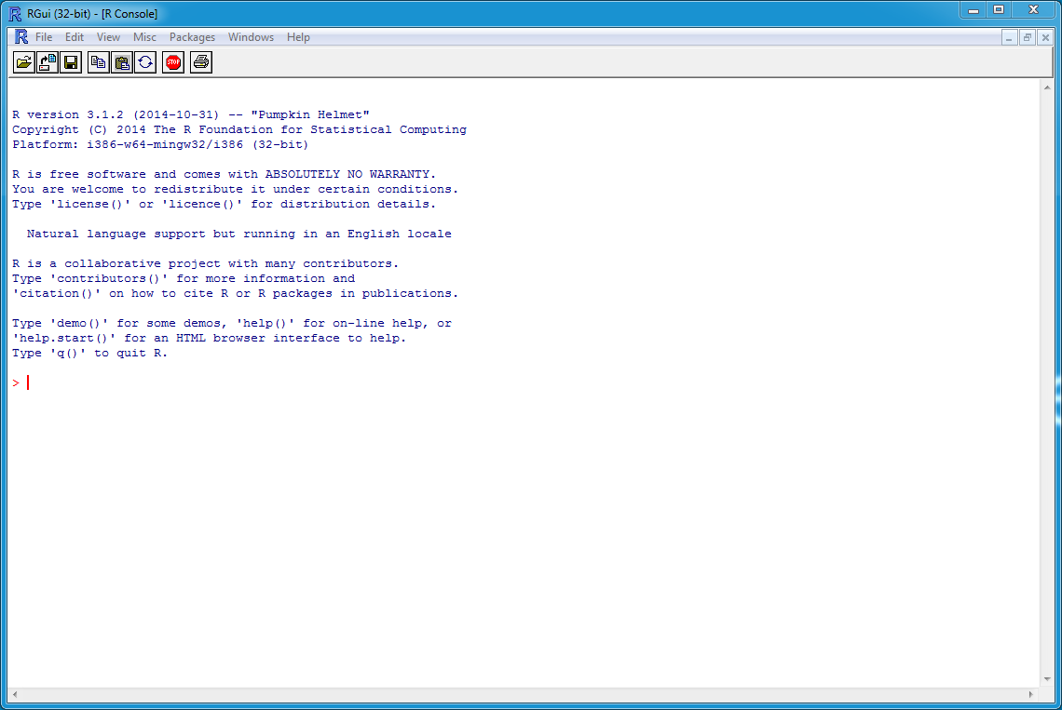This screenshot has height=710, width=1062.
Task: Click the 'Platform: i386-w64-mingw32/i386' line
Action: [160, 145]
